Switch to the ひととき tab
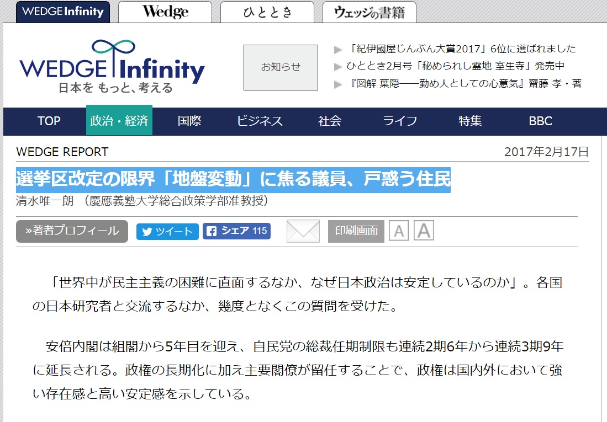 (267, 12)
